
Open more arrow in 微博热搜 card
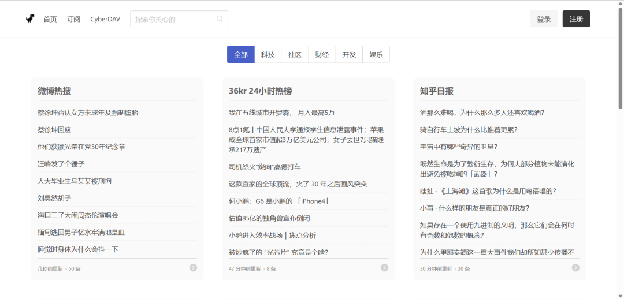193,268
